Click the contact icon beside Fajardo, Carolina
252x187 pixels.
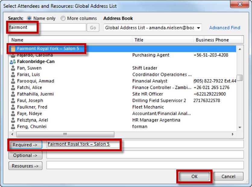click(x=13, y=55)
